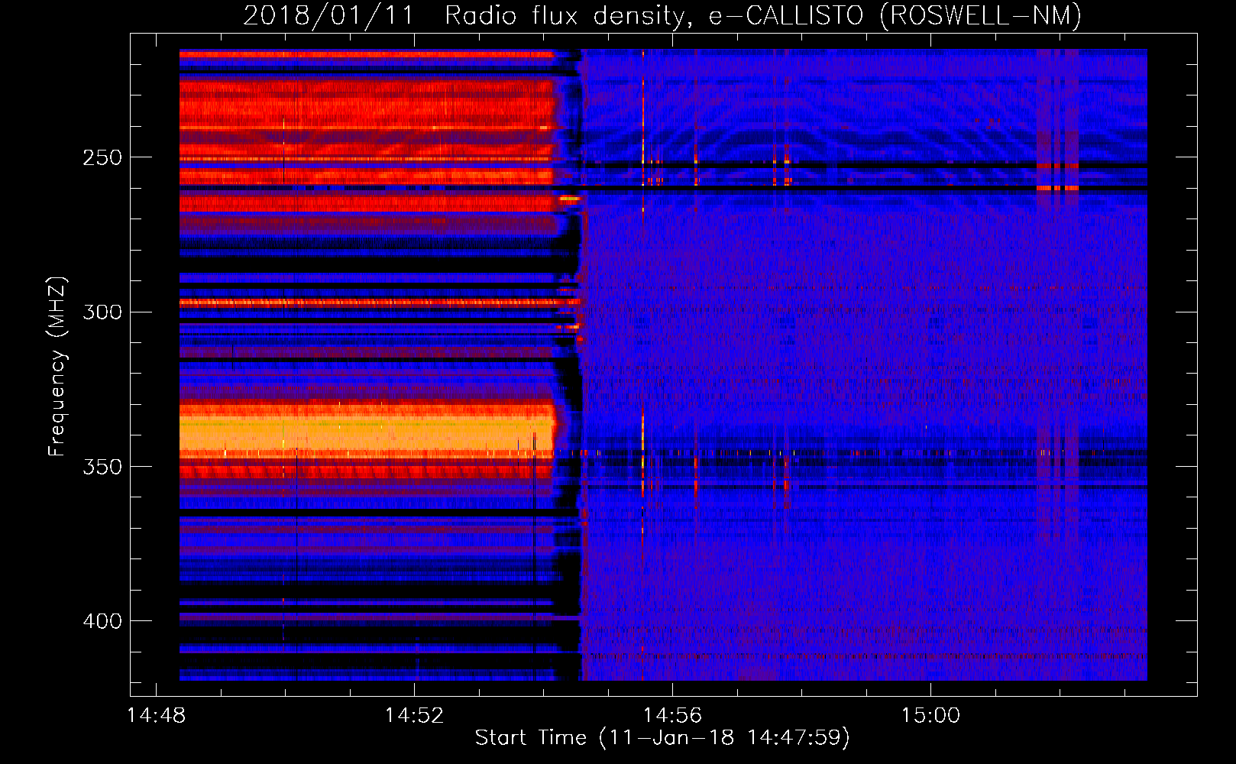The image size is (1236, 764).
Task: Click the yellow-green spot near 264 MHz at 14:54
Action: click(x=569, y=199)
